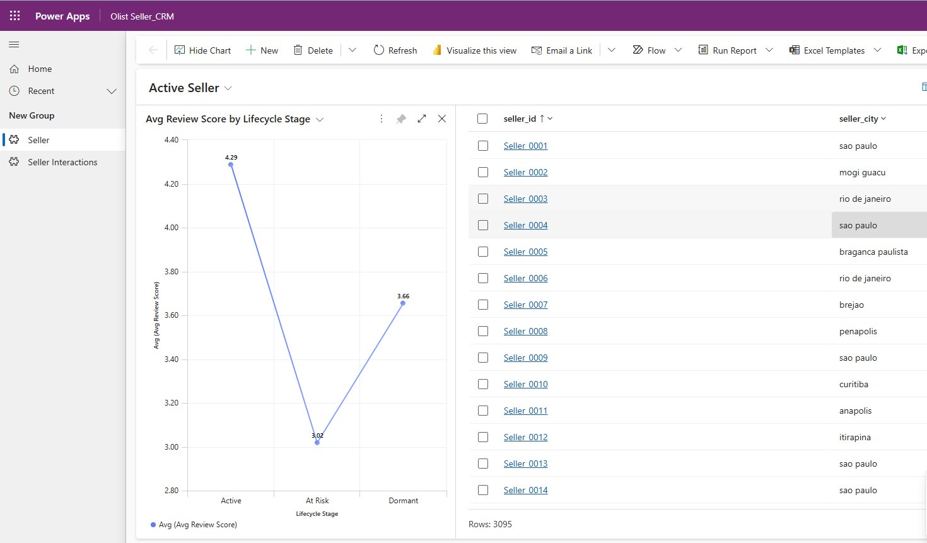The height and width of the screenshot is (543, 927).
Task: Open the chart selector dropdown chevron
Action: 320,119
